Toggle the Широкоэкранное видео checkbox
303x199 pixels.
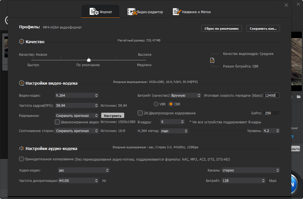point(57,122)
